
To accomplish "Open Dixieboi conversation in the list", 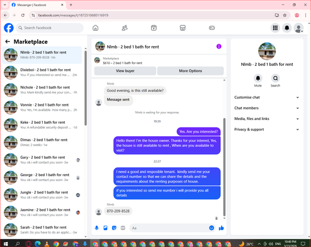I will tap(42, 72).
